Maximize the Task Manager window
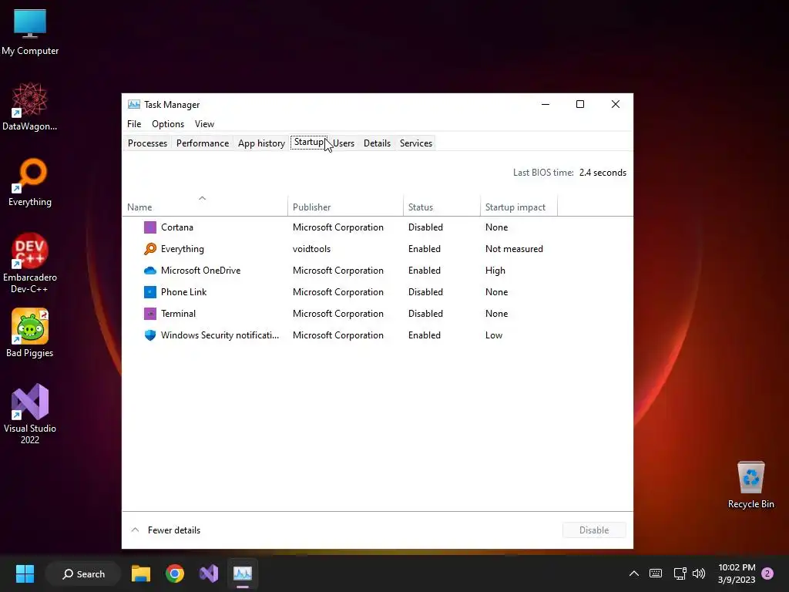The height and width of the screenshot is (592, 789). click(x=579, y=104)
